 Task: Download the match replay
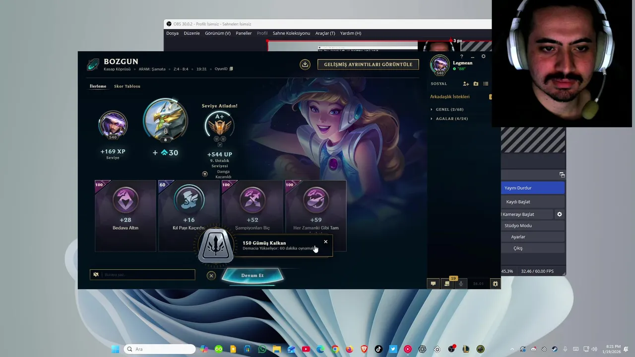(305, 64)
